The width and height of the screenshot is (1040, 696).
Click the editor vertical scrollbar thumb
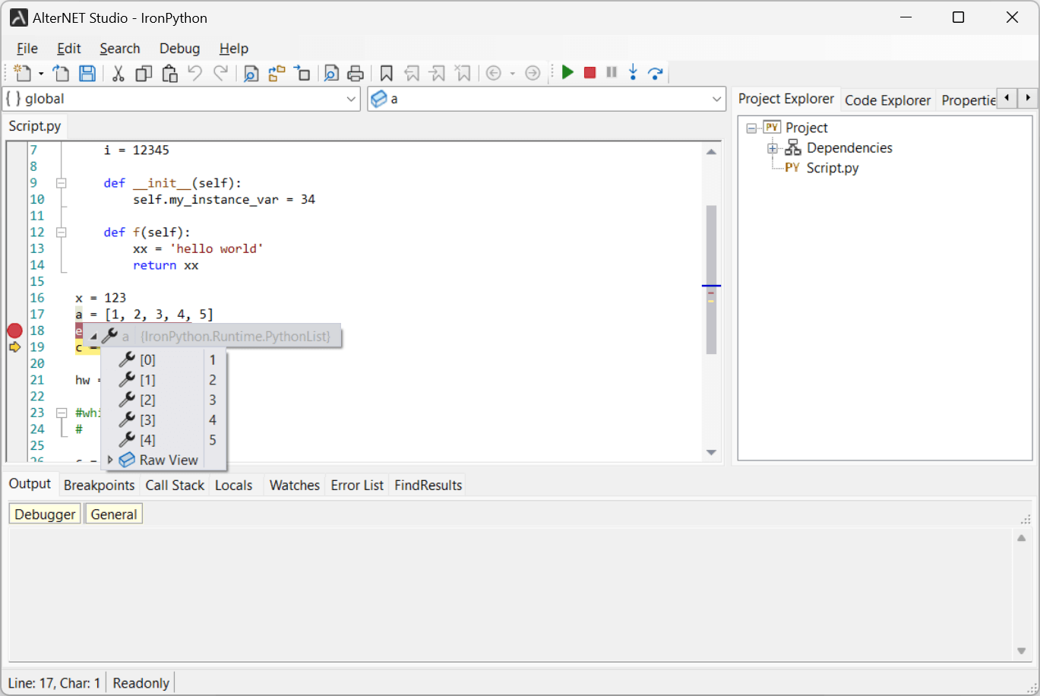tap(712, 280)
